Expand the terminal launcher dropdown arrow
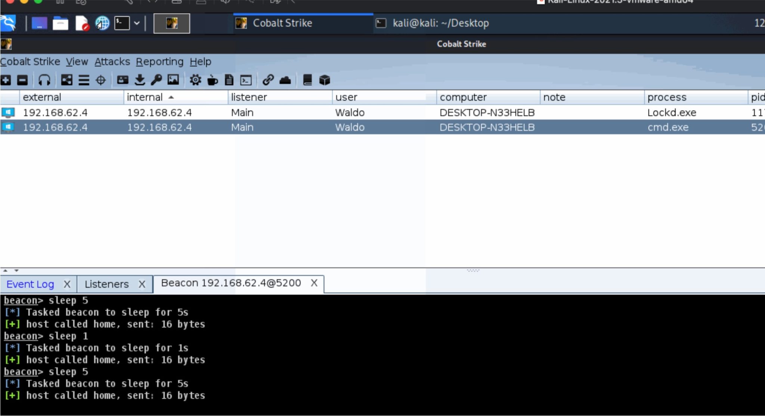 pyautogui.click(x=137, y=23)
